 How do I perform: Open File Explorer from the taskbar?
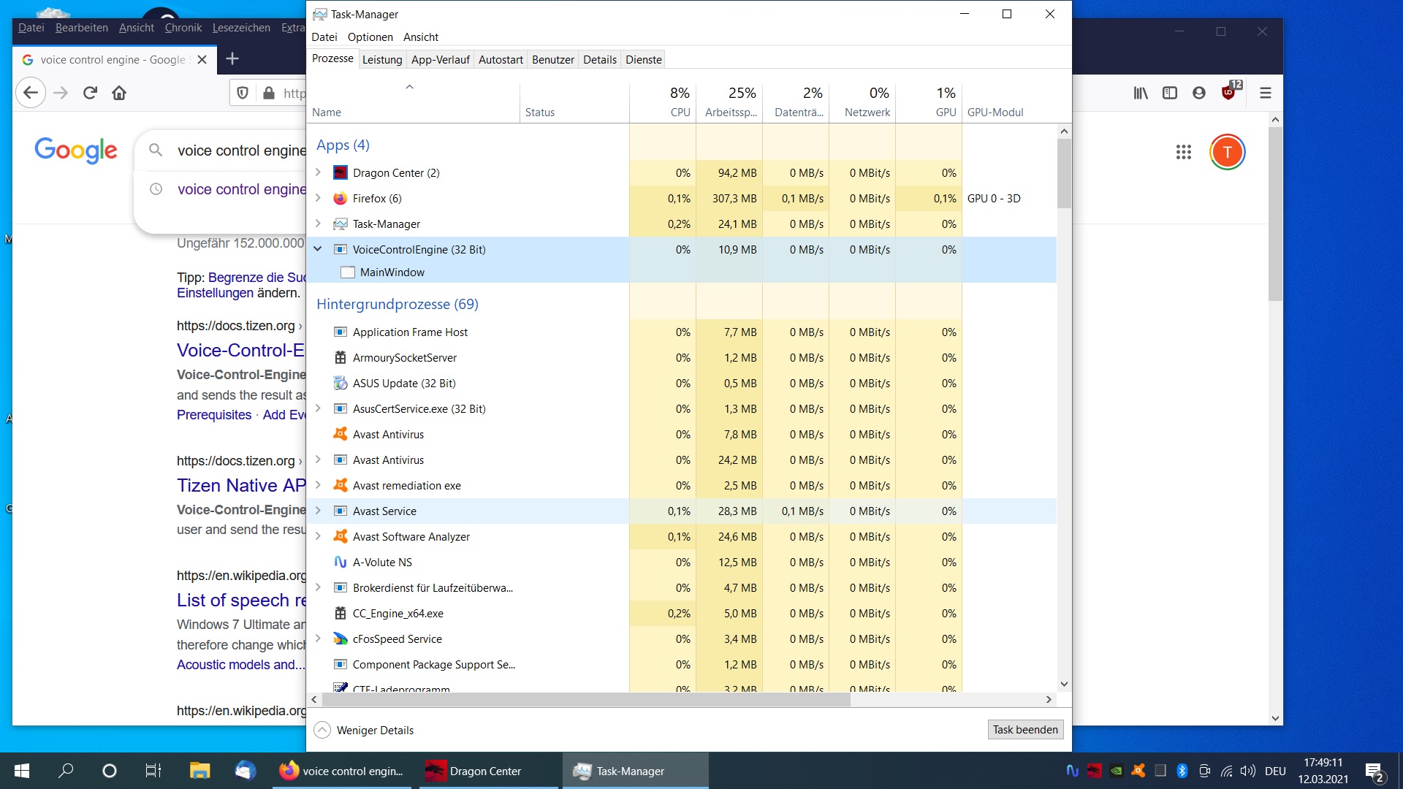pyautogui.click(x=199, y=771)
